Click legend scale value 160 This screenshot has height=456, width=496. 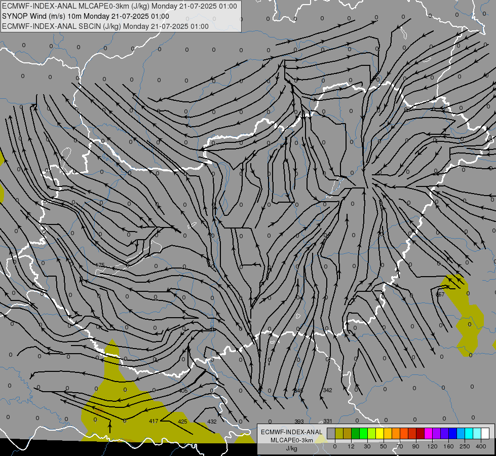[448, 446]
